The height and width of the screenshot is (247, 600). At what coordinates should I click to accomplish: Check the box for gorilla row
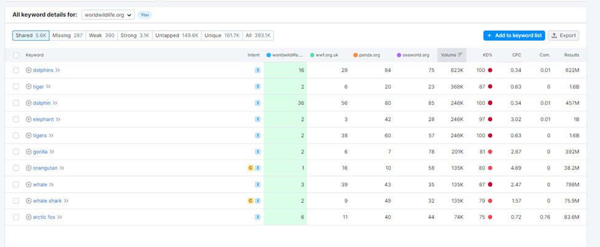(15, 152)
